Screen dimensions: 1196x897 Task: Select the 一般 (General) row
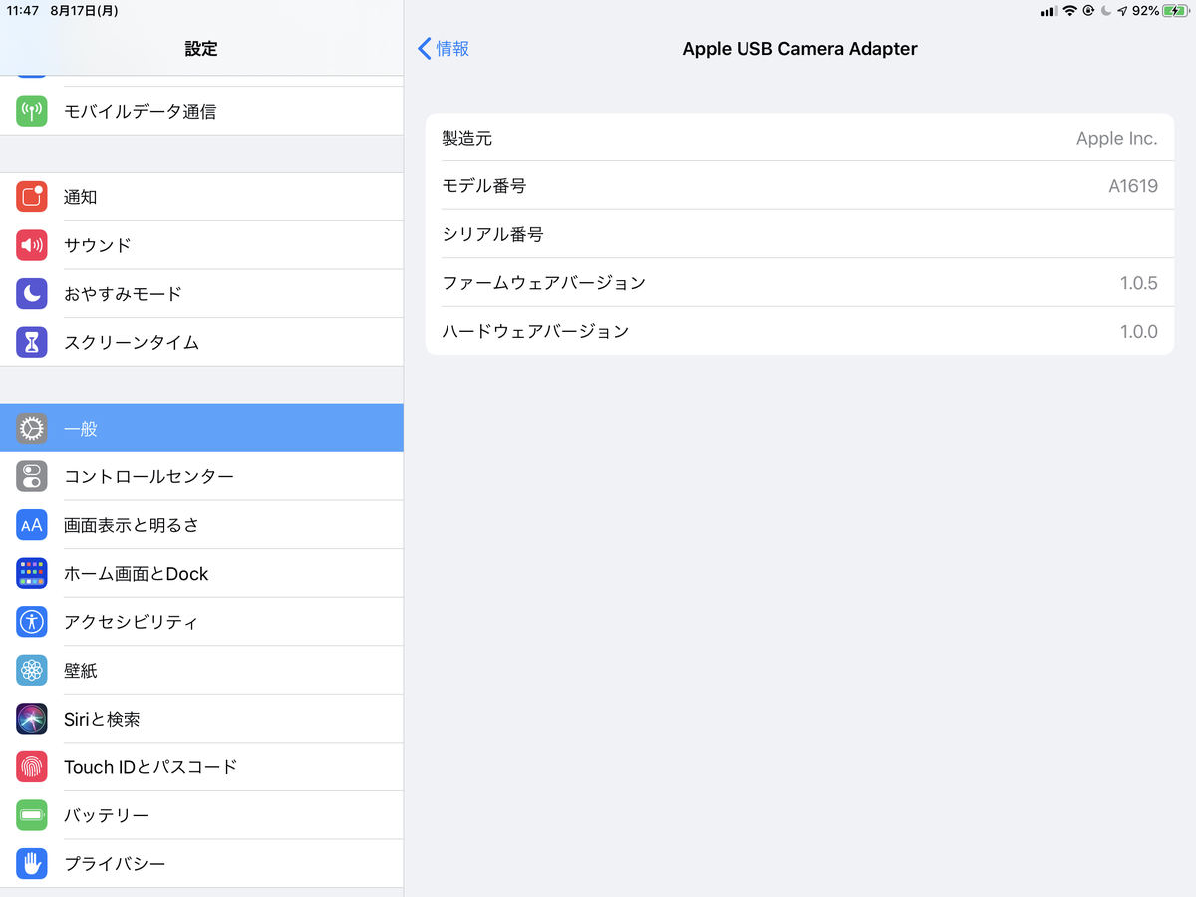[x=201, y=429]
